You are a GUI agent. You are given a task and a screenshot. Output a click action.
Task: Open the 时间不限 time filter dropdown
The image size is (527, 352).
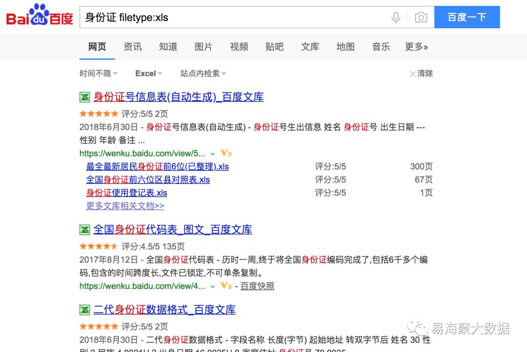coord(99,74)
